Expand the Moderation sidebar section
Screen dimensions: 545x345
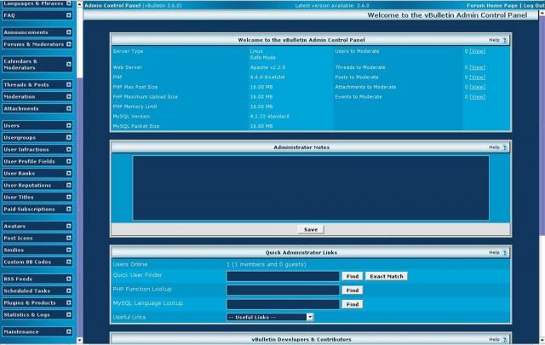pyautogui.click(x=68, y=96)
